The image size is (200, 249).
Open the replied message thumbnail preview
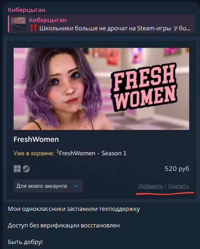18,24
